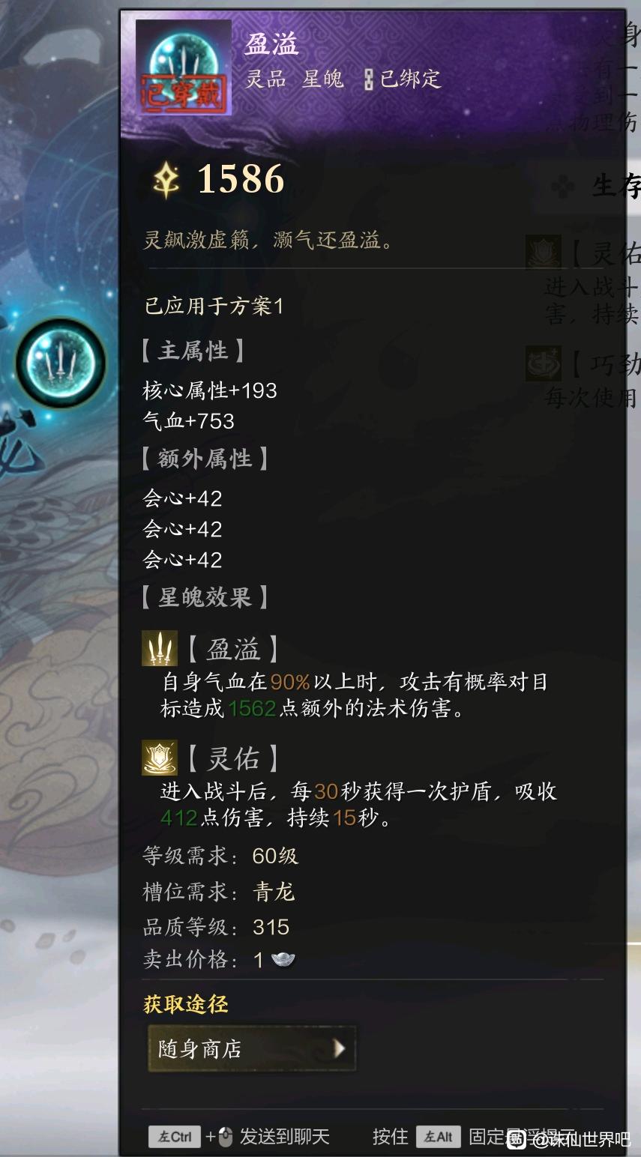This screenshot has width=641, height=1157.
Task: Click the 额外属性 section heading
Action: [x=205, y=459]
